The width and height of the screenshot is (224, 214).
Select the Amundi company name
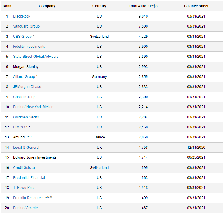point(19,137)
